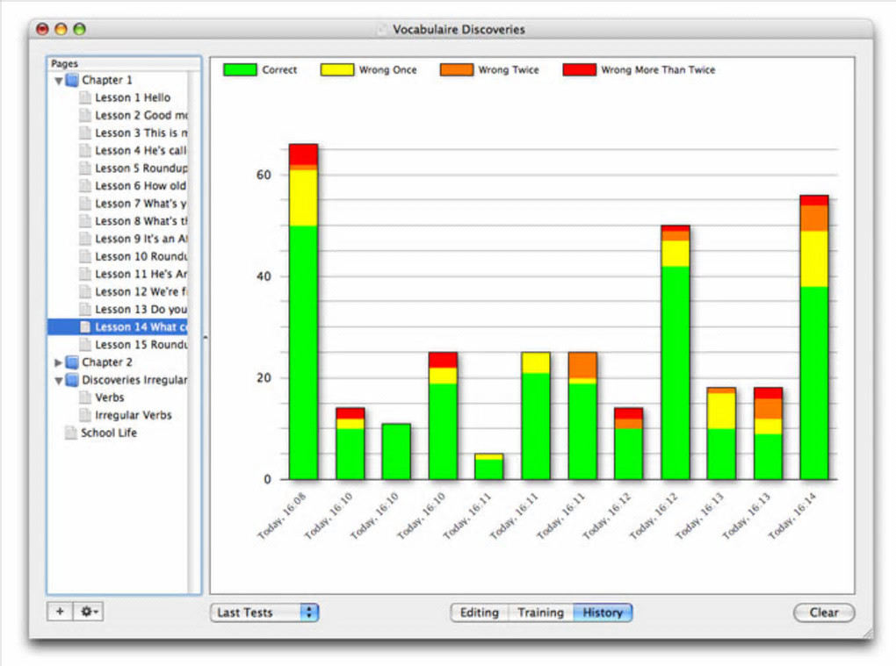Select the Lesson 1 Hello label
Screen dimensions: 896x666
[x=133, y=97]
